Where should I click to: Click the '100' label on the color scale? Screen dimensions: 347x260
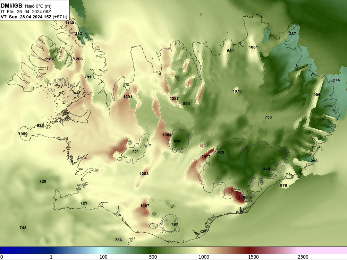103,257
